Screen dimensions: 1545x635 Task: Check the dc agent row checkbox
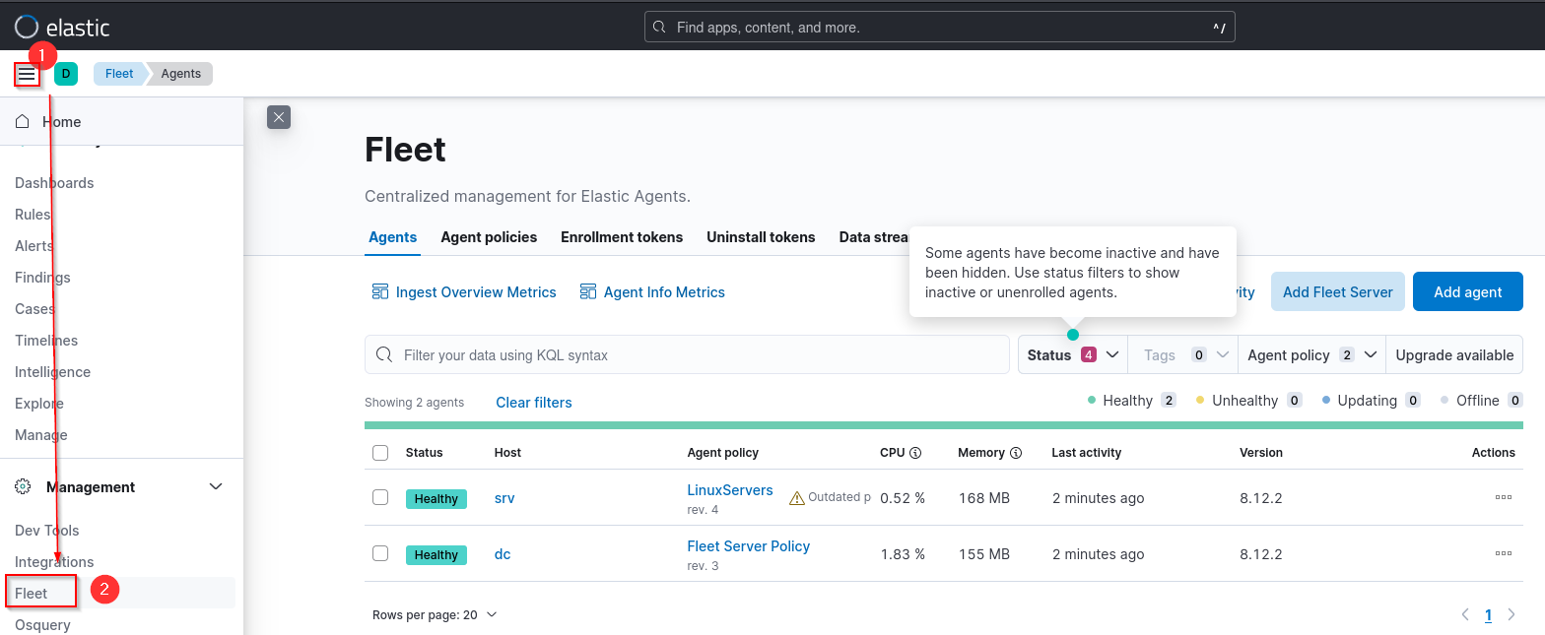[380, 554]
